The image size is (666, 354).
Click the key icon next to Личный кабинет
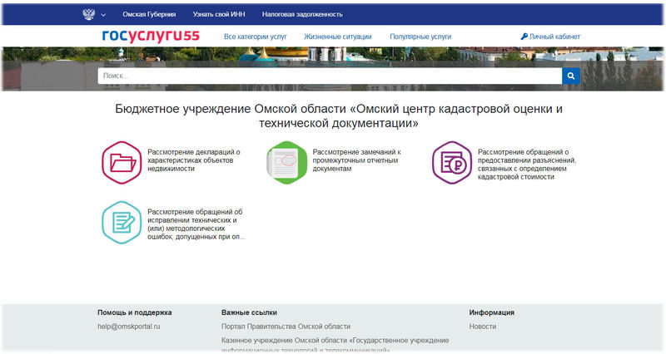pyautogui.click(x=524, y=37)
